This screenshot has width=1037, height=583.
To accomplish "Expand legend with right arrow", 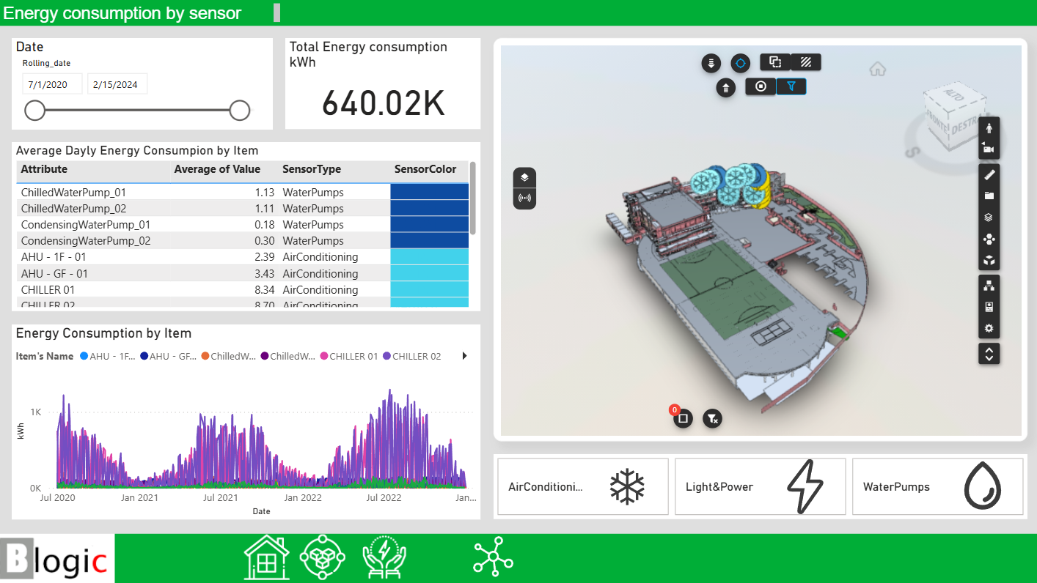I will [464, 357].
